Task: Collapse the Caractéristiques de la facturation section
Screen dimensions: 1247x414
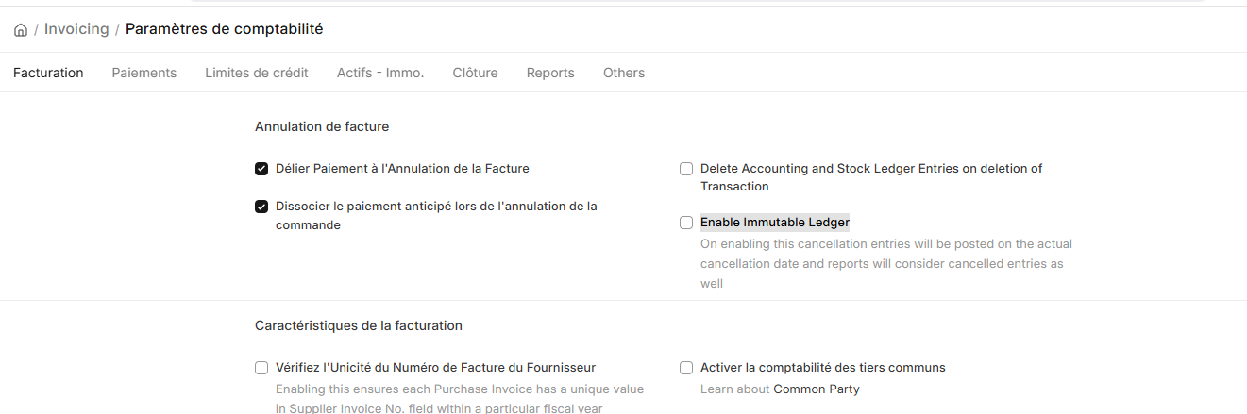Action: pyautogui.click(x=359, y=325)
